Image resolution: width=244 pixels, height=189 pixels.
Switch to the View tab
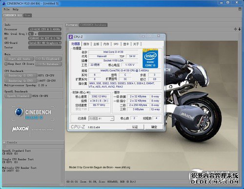tap(27, 15)
